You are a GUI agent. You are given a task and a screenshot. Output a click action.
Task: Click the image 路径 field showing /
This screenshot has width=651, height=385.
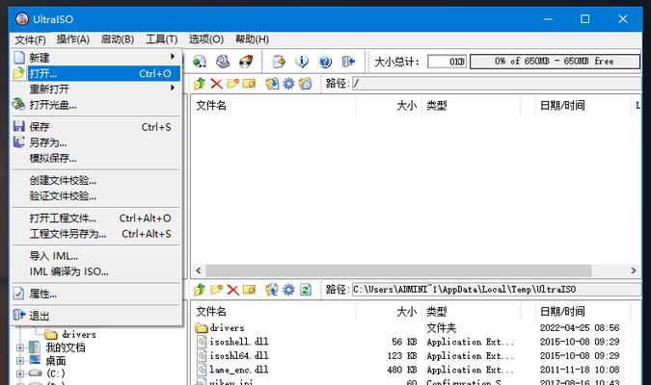[x=497, y=84]
